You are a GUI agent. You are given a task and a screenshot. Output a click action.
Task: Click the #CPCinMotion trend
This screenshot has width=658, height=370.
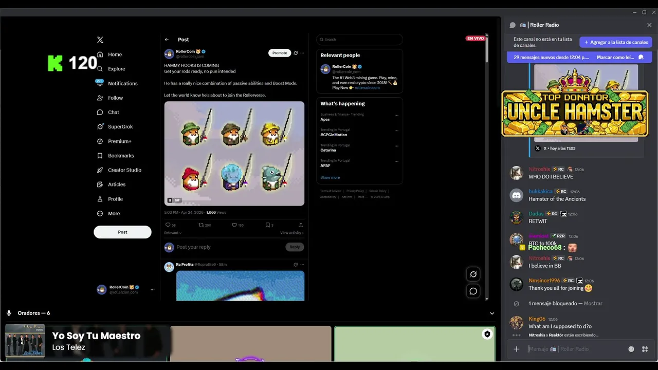[x=334, y=135]
